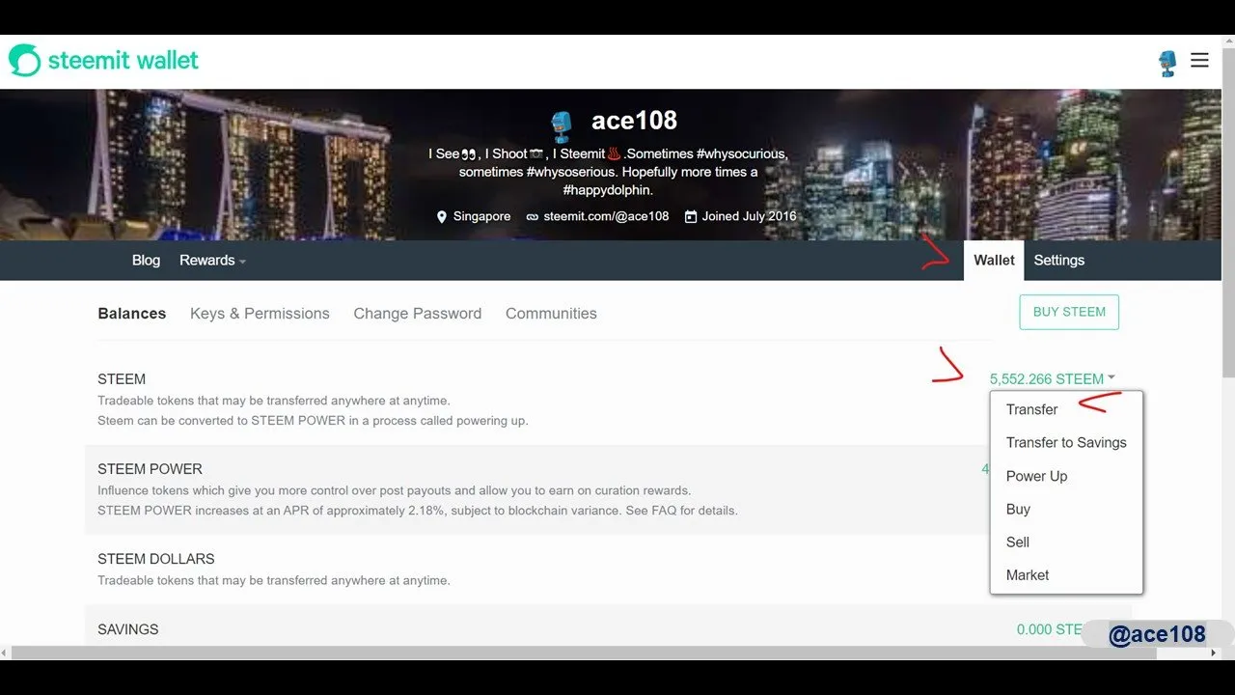Viewport: 1235px width, 695px height.
Task: Open the hamburger menu icon
Action: 1199,61
